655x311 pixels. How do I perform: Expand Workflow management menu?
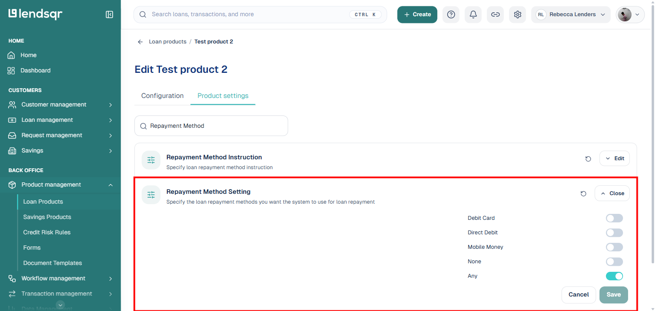[60, 278]
